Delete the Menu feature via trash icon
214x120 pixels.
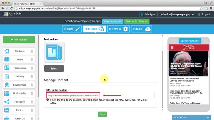click(32, 60)
